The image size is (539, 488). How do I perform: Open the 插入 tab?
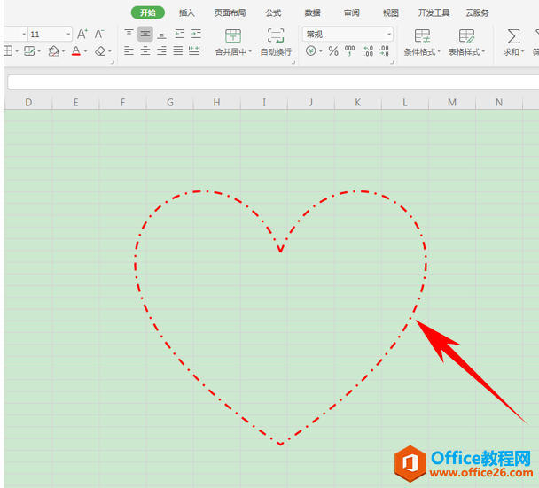click(187, 13)
